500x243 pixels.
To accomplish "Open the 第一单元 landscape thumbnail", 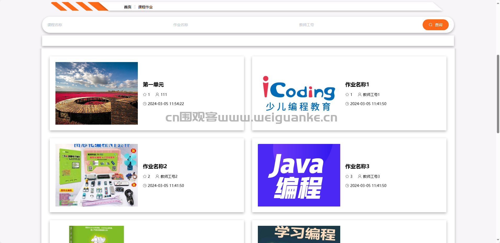I will click(x=96, y=93).
